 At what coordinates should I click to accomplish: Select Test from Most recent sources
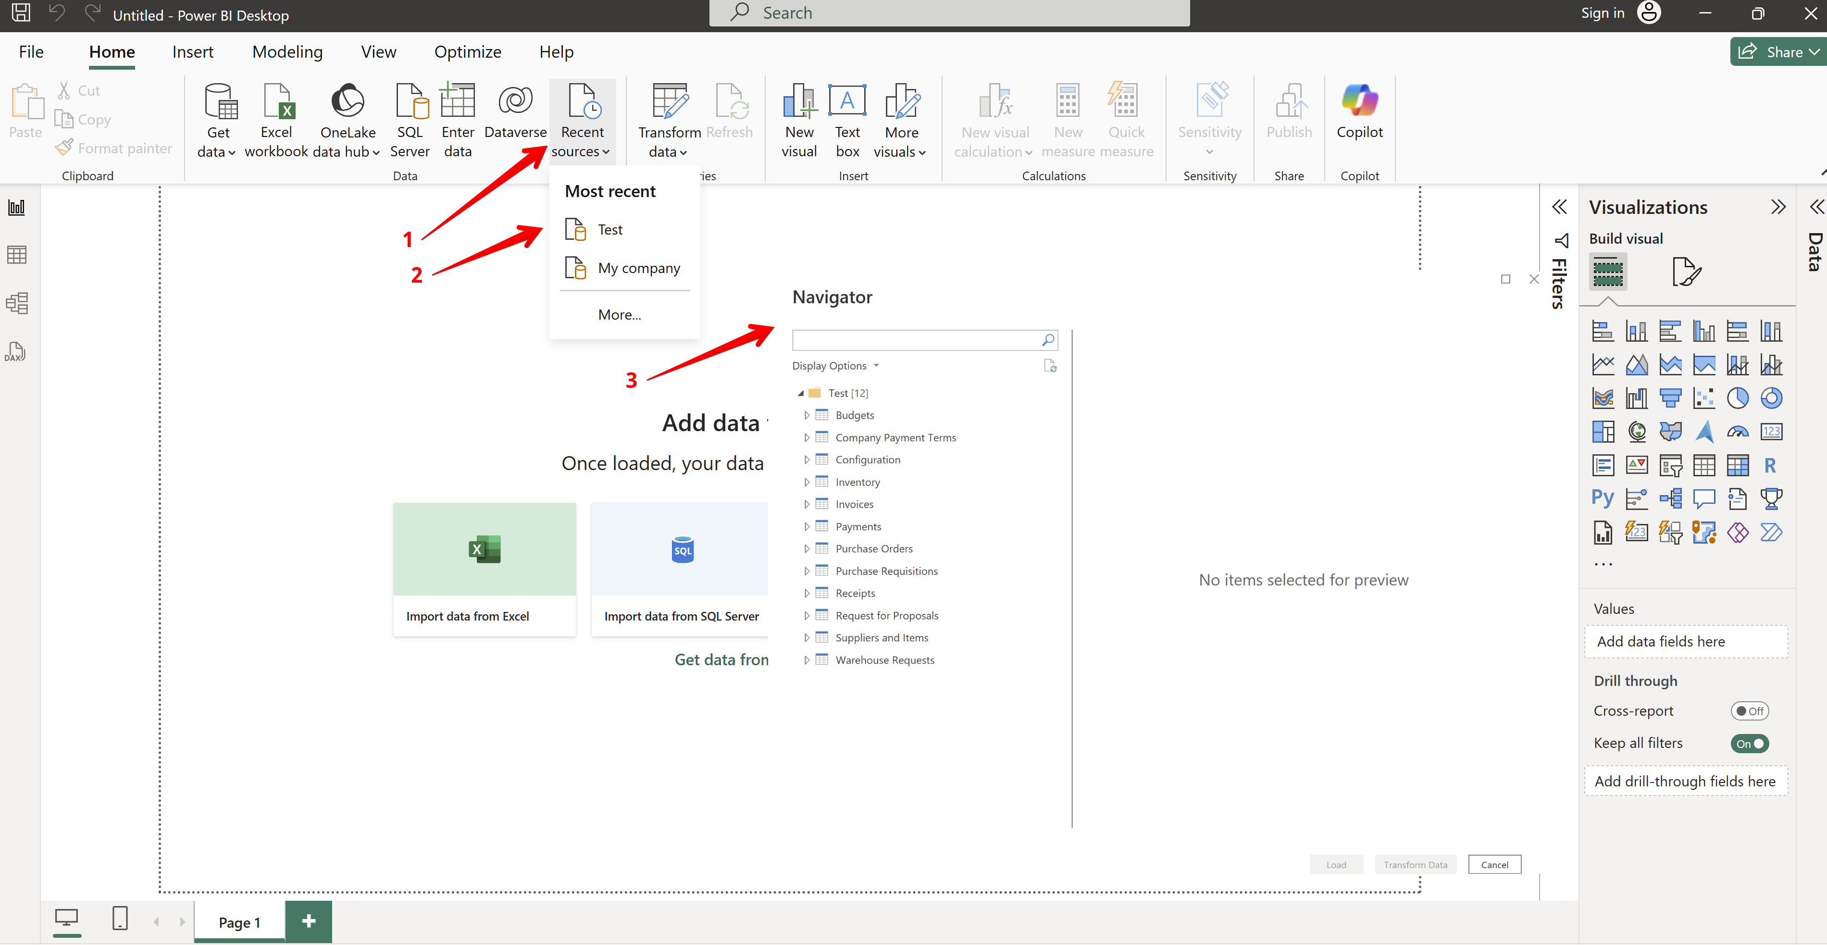(x=624, y=230)
